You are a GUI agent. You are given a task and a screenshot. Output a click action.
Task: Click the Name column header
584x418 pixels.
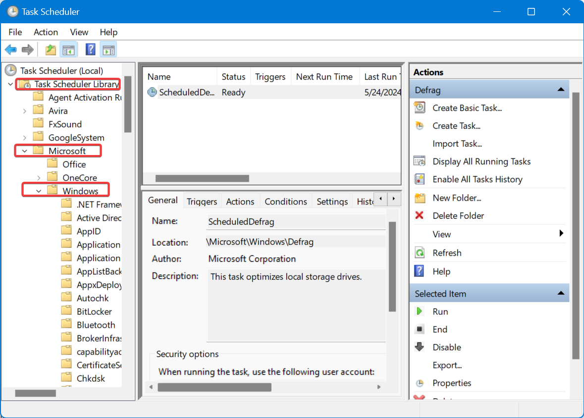tap(158, 76)
